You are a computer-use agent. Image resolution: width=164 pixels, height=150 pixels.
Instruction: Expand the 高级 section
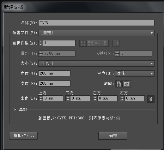[x=15, y=110]
